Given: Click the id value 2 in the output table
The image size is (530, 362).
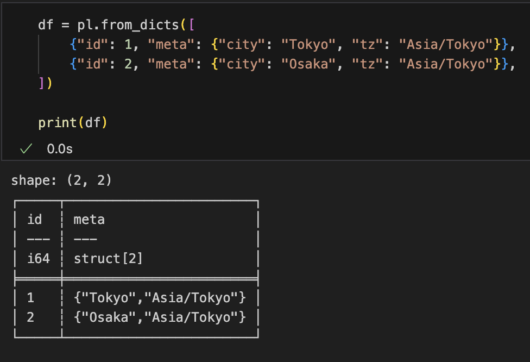Looking at the screenshot, I should [30, 317].
